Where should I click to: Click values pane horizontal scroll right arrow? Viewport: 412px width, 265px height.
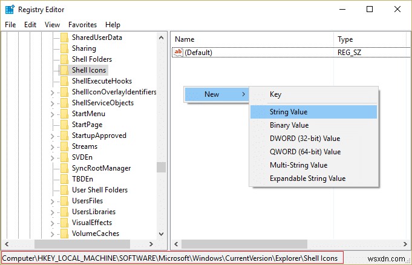pos(405,244)
